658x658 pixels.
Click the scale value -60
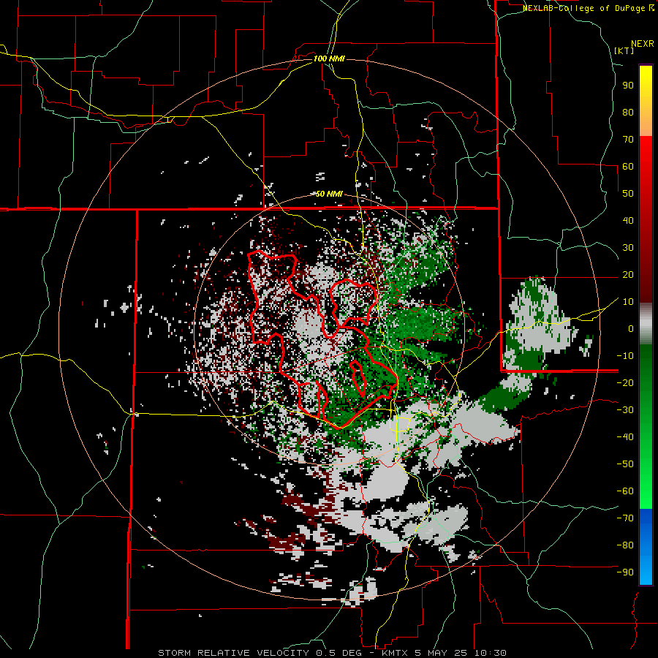coord(625,491)
